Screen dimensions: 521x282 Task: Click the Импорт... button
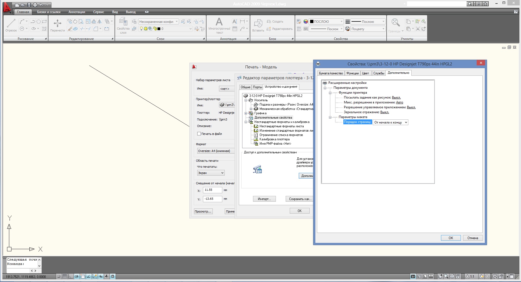coord(264,199)
